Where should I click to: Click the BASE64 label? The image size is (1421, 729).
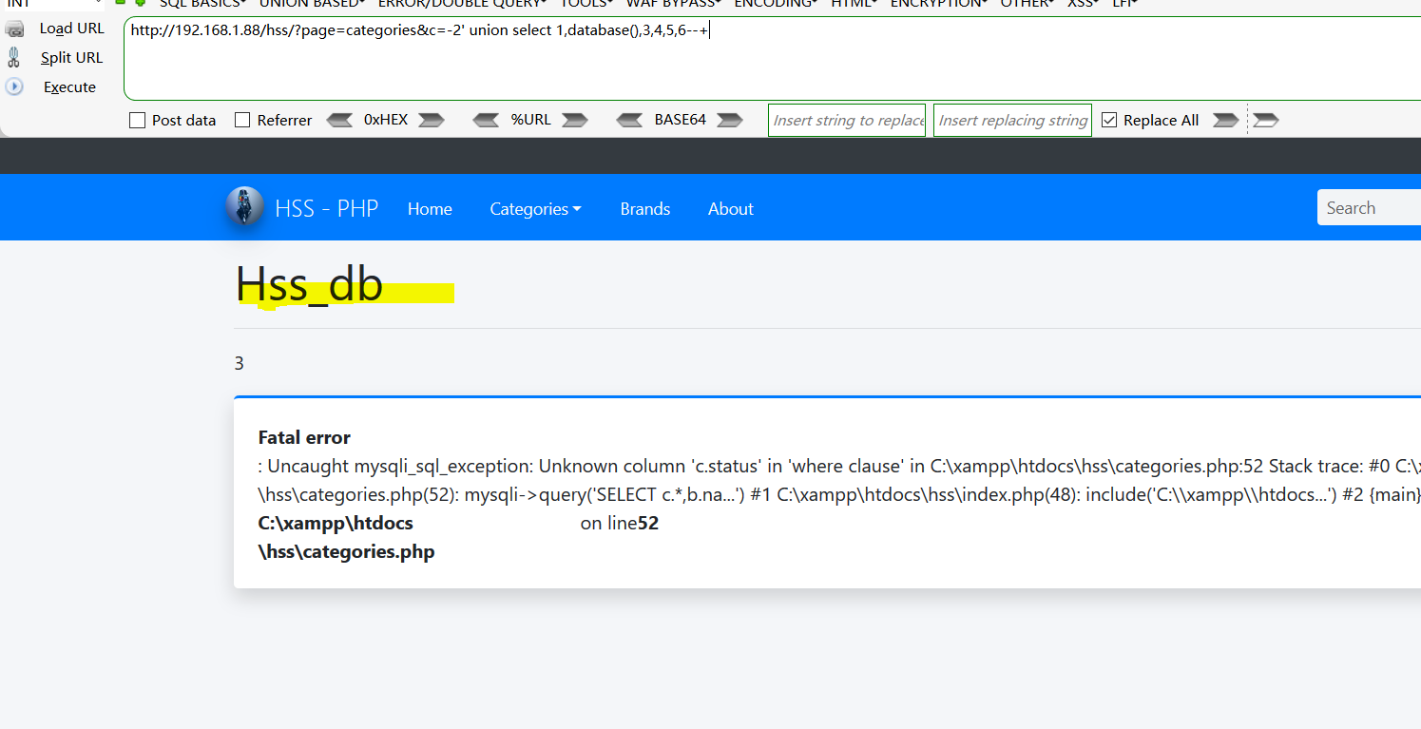point(681,120)
